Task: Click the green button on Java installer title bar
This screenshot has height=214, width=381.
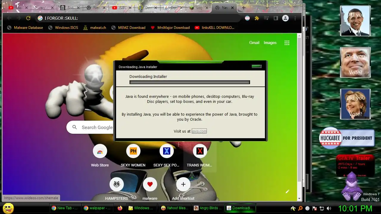Action: 257,66
